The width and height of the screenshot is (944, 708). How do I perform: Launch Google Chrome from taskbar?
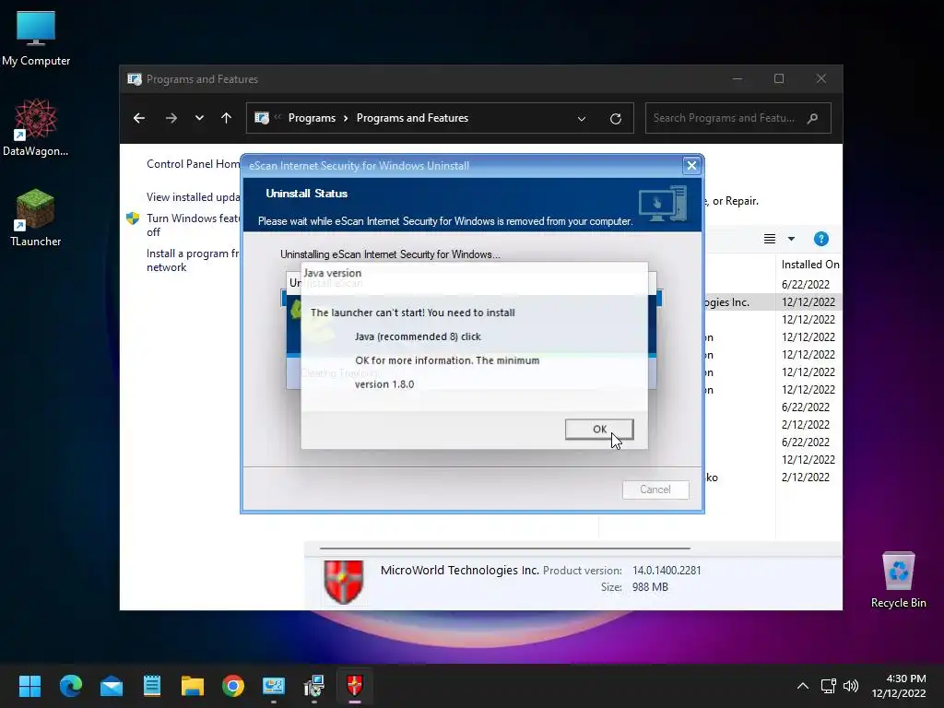(233, 686)
